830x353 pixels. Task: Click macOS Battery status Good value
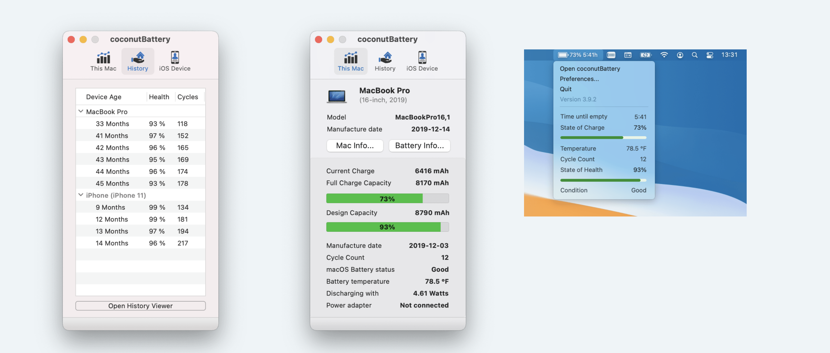(x=440, y=269)
